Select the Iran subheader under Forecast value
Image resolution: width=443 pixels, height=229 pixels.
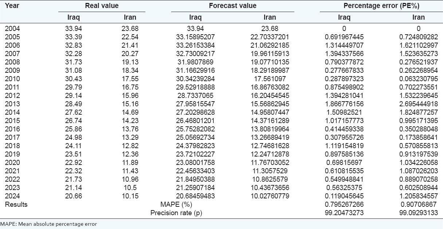click(x=270, y=17)
